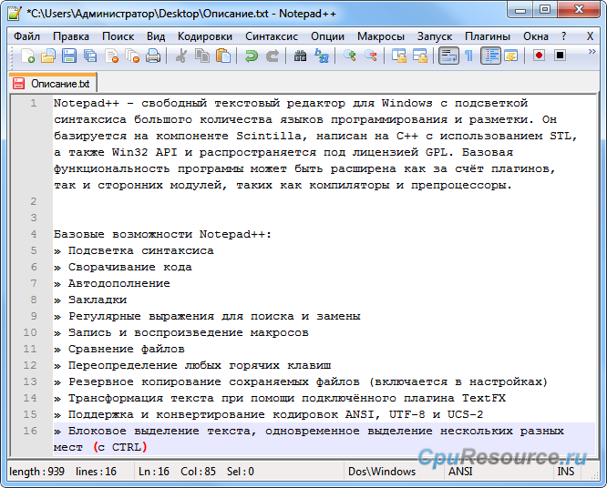Click Dos\Windows line ending indicator
The height and width of the screenshot is (488, 607).
point(382,472)
